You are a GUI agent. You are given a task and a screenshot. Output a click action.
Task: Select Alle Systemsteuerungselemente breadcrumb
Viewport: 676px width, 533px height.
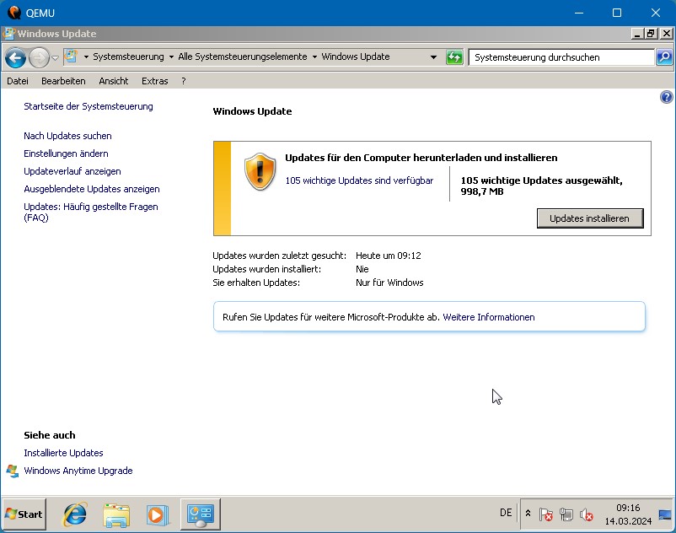pos(243,57)
